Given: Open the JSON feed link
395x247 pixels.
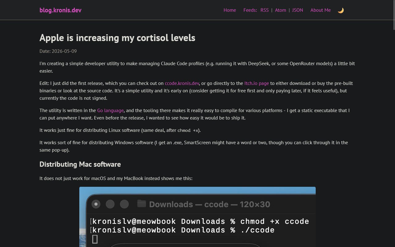Looking at the screenshot, I should point(297,10).
